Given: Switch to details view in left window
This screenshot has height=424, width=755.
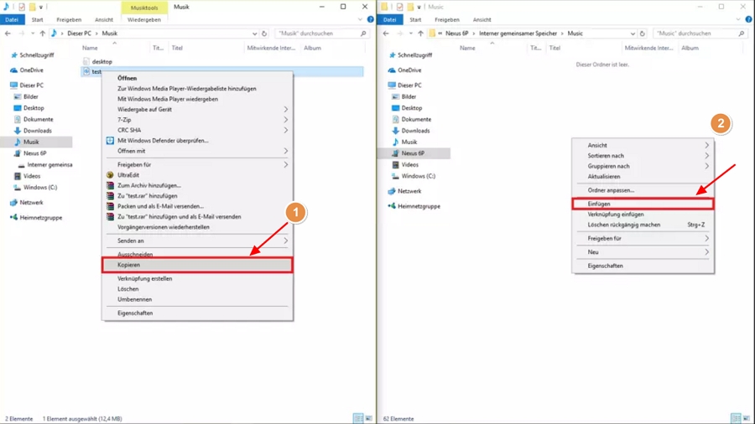Looking at the screenshot, I should 358,418.
